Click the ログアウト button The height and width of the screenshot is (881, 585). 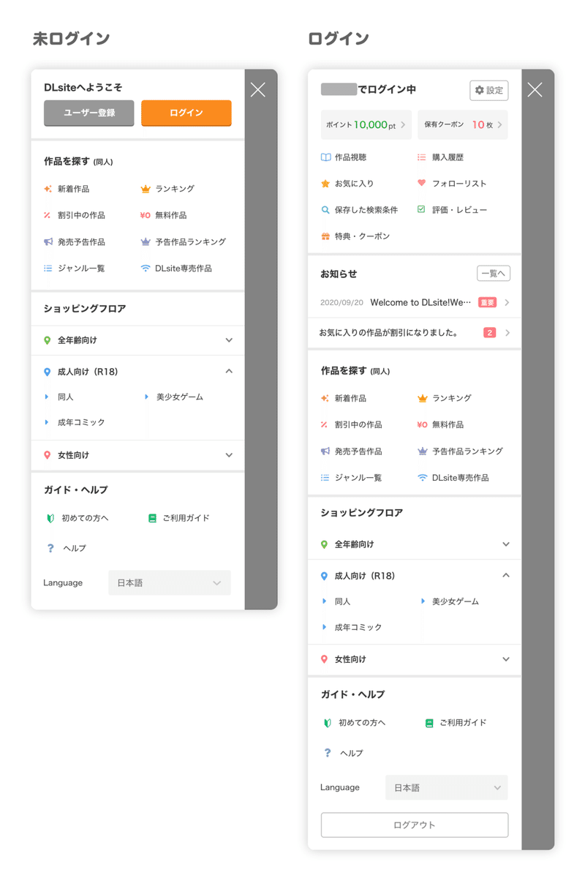click(415, 825)
